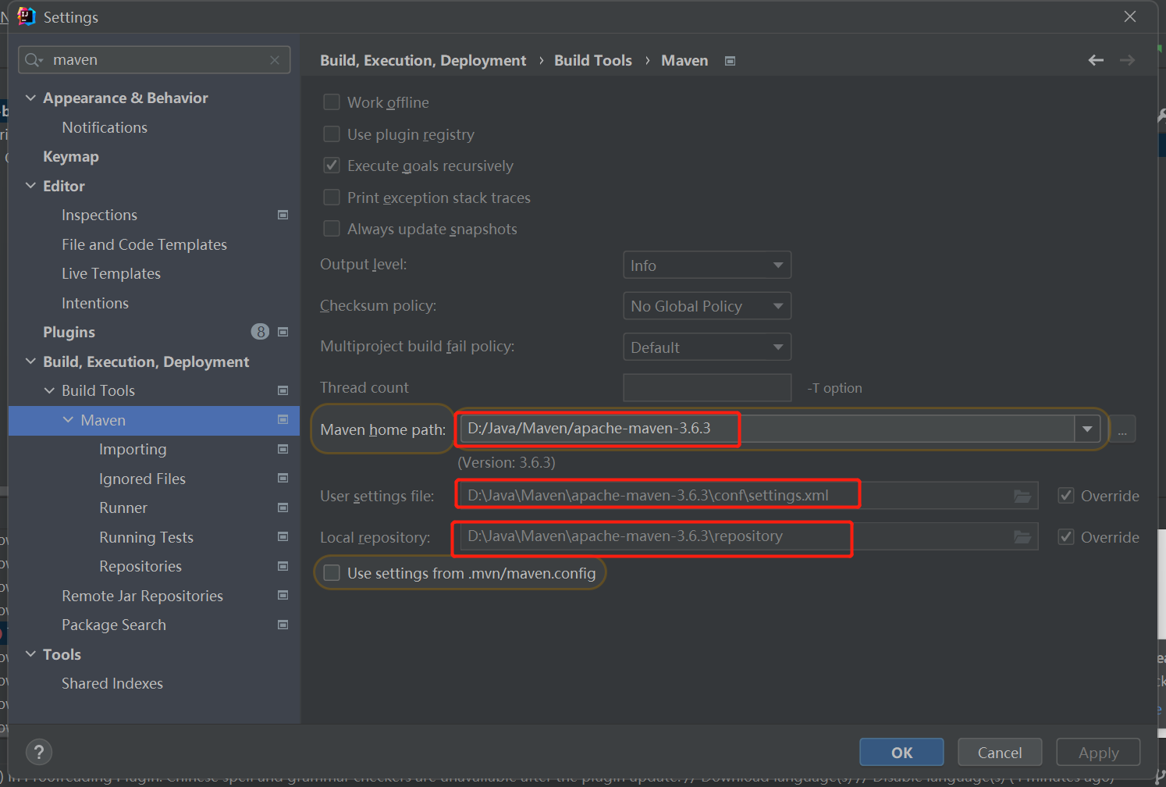
Task: Open Intentions settings page
Action: [95, 303]
